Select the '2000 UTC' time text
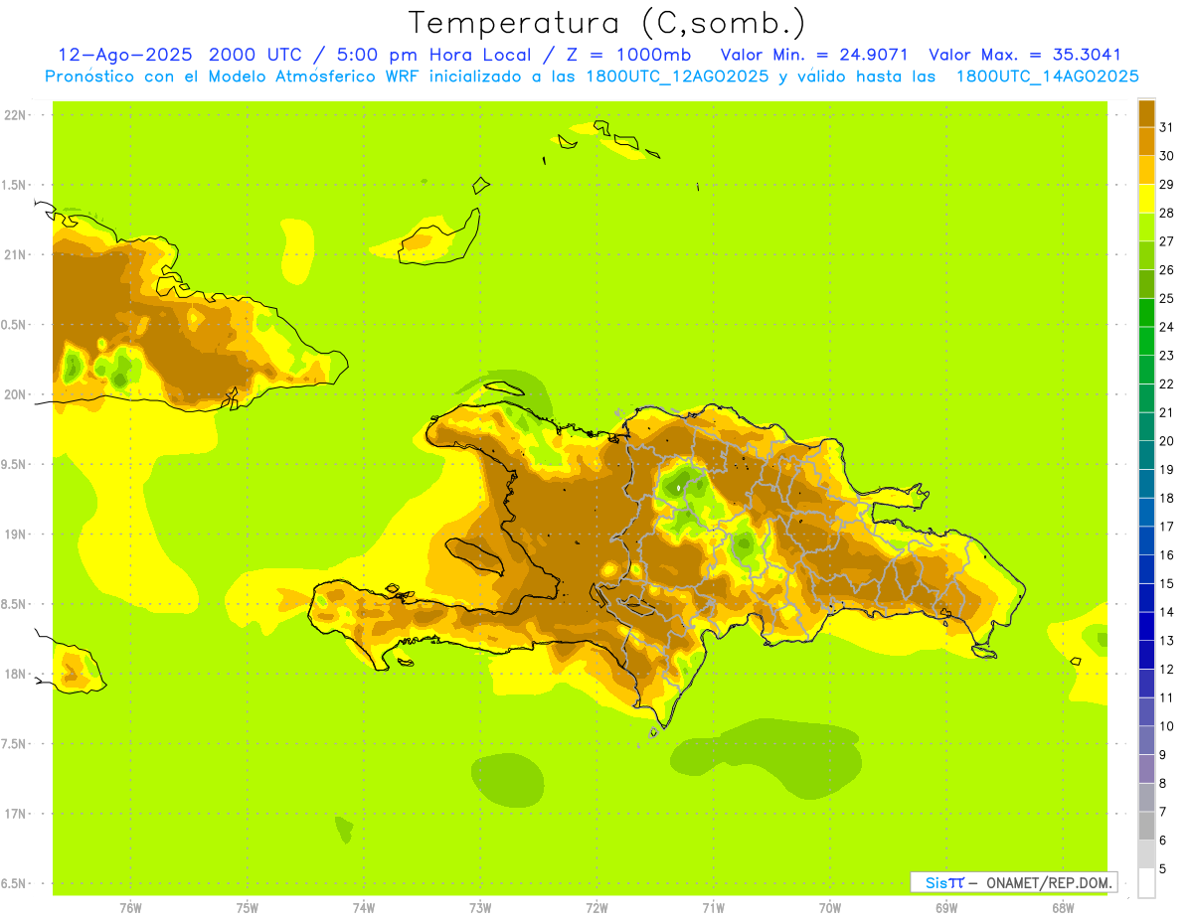1193x921 pixels. pyautogui.click(x=256, y=55)
